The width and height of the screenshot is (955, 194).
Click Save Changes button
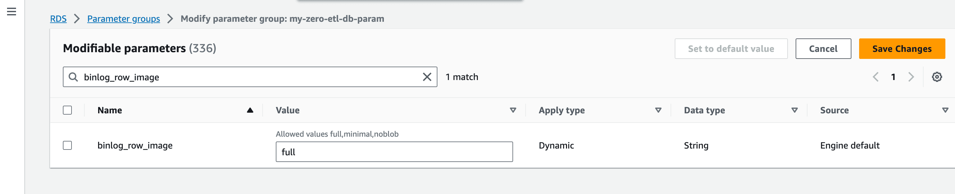[x=902, y=49]
